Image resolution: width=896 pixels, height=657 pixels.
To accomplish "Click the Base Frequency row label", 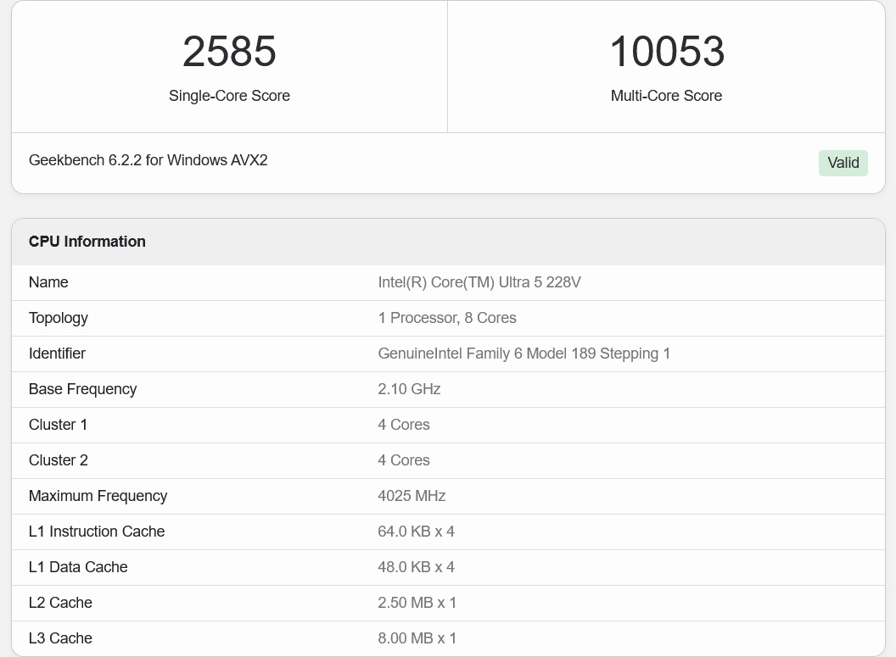I will [x=82, y=389].
